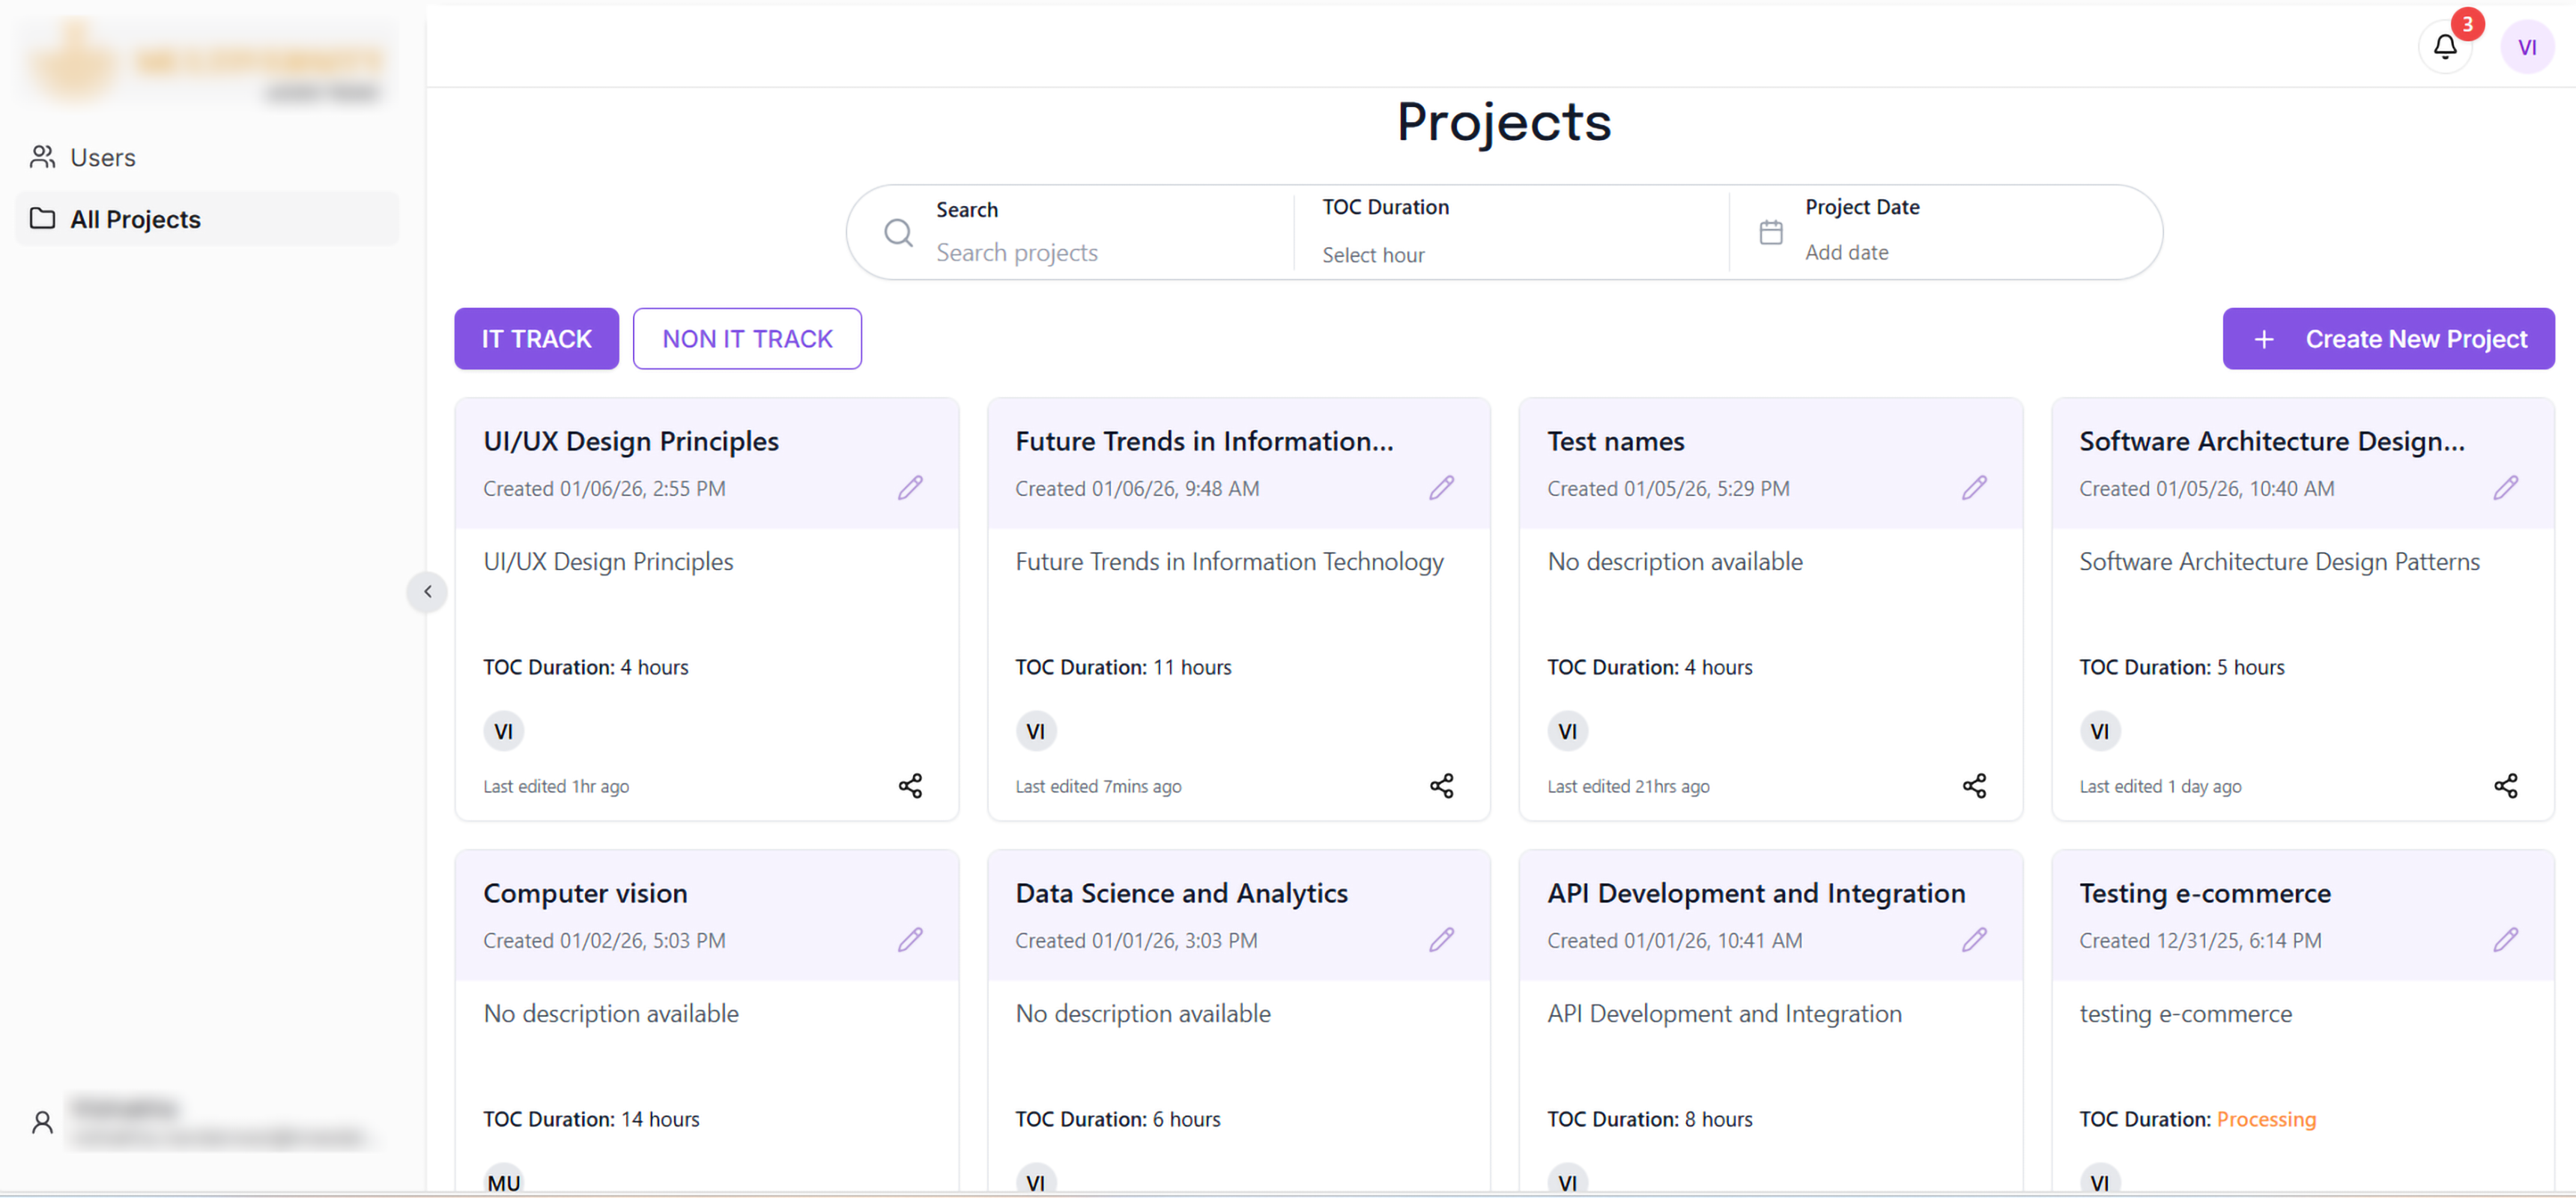Collapse the sidebar with the chevron
2576x1198 pixels.
tap(427, 592)
